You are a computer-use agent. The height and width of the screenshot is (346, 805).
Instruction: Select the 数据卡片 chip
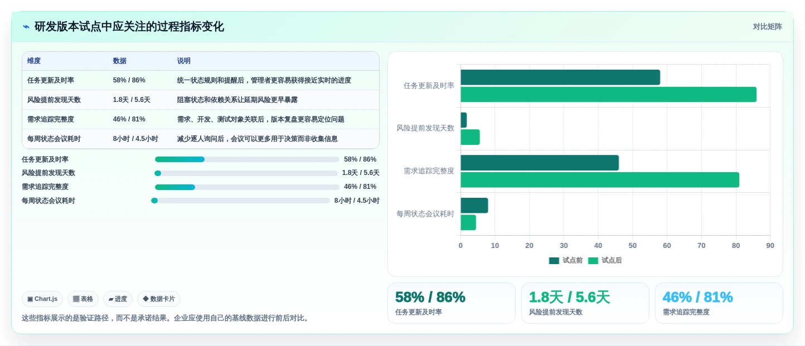coord(159,299)
